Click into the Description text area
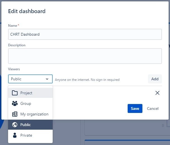 click(85, 56)
